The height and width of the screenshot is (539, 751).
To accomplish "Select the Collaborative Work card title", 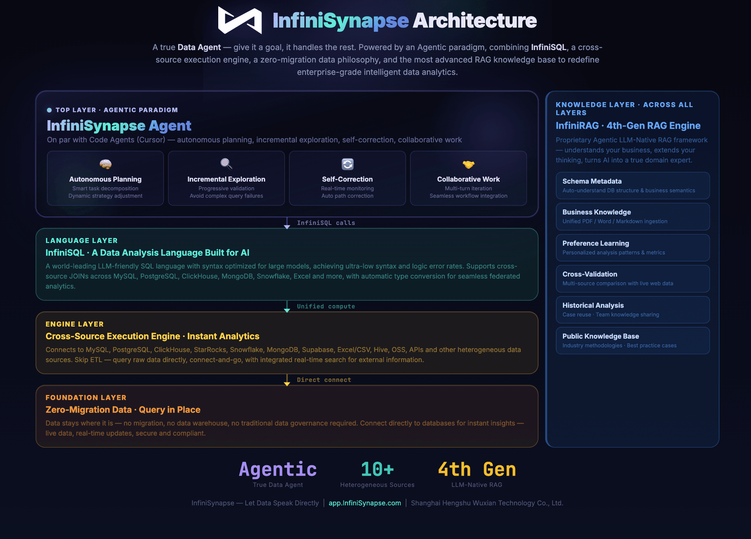I will pos(468,179).
